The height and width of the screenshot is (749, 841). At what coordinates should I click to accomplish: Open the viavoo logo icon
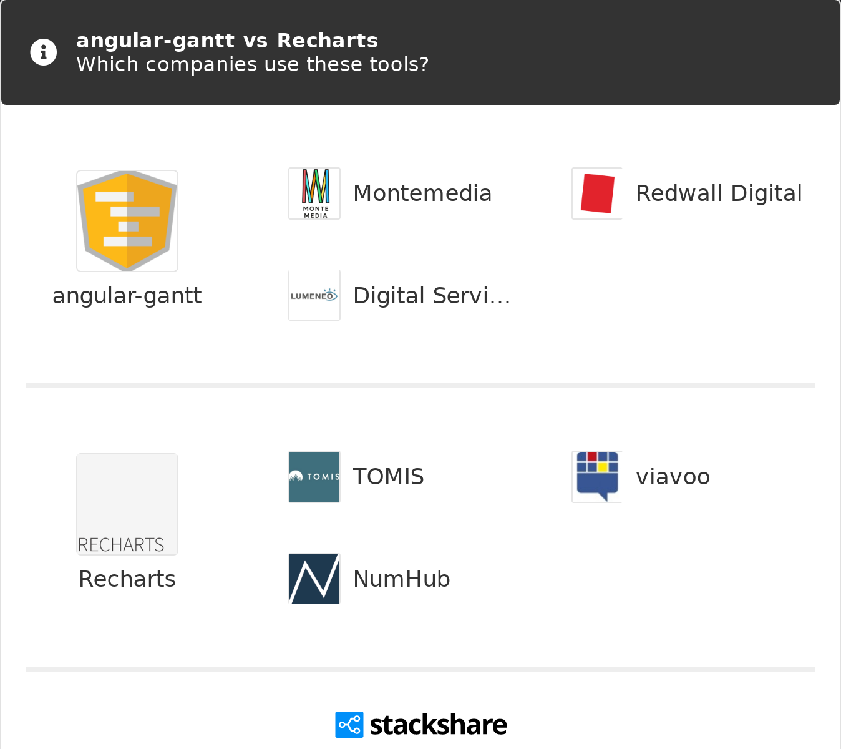pyautogui.click(x=597, y=477)
